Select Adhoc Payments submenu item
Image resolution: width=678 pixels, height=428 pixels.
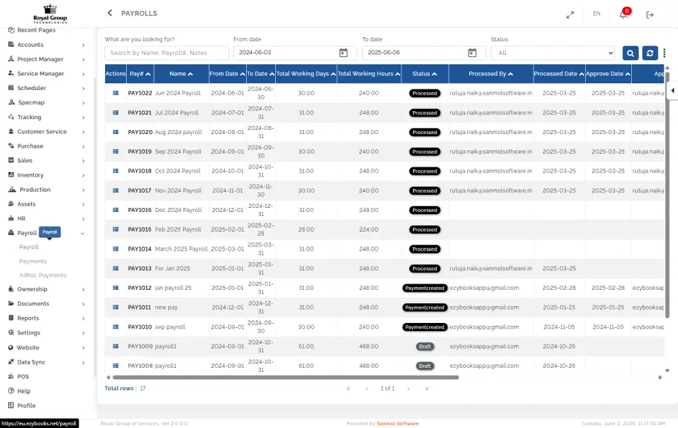pos(43,276)
